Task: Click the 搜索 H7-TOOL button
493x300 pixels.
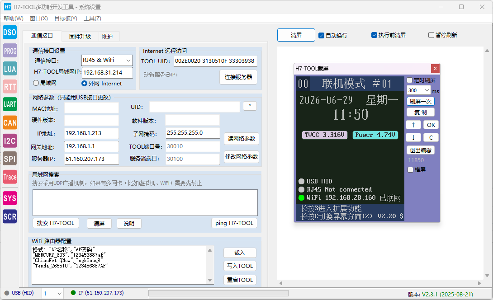Action: pos(56,223)
